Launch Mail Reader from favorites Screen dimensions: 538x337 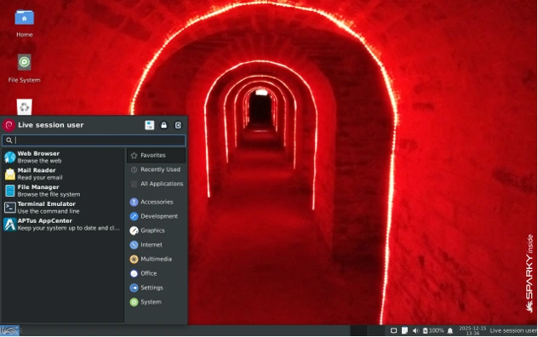(x=63, y=174)
